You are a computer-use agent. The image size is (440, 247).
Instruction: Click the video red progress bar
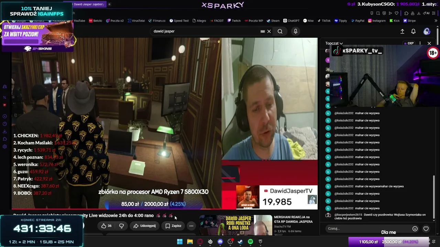pyautogui.click(x=165, y=209)
